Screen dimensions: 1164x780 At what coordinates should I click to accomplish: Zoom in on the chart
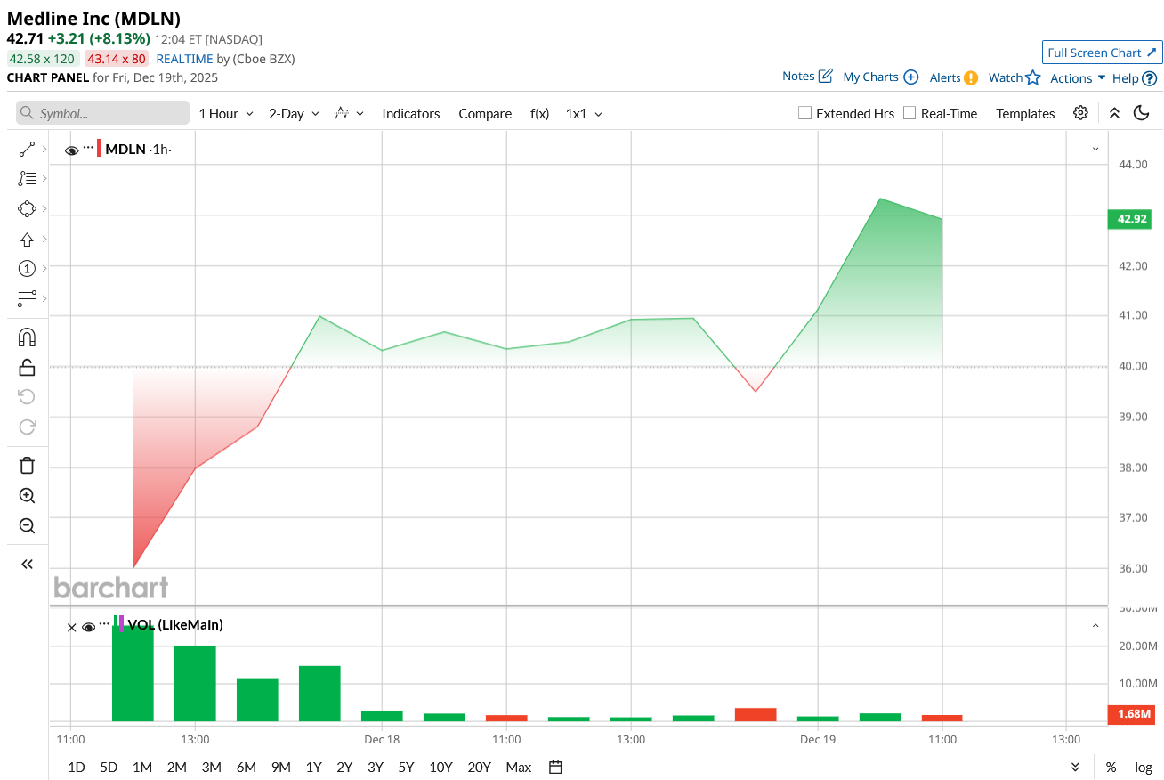27,496
